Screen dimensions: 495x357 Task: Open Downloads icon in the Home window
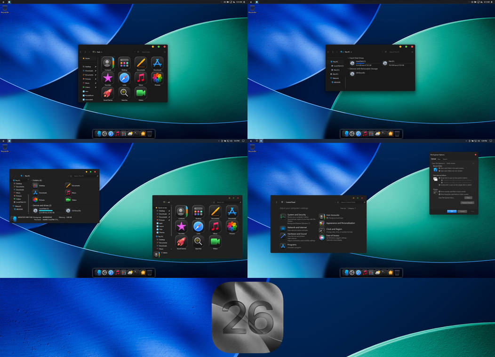pyautogui.click(x=157, y=62)
